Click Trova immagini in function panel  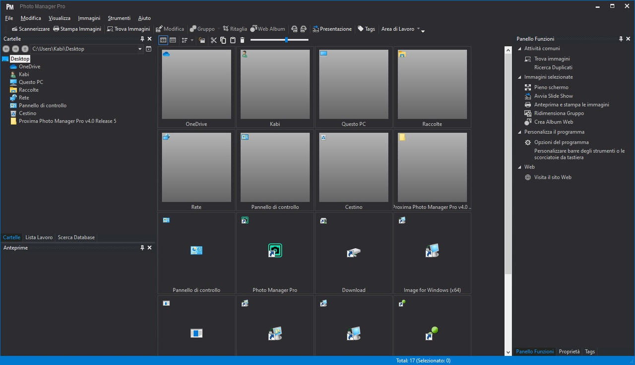pyautogui.click(x=552, y=59)
